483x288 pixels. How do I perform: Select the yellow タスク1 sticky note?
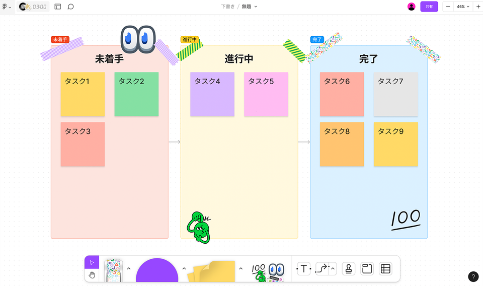click(83, 94)
